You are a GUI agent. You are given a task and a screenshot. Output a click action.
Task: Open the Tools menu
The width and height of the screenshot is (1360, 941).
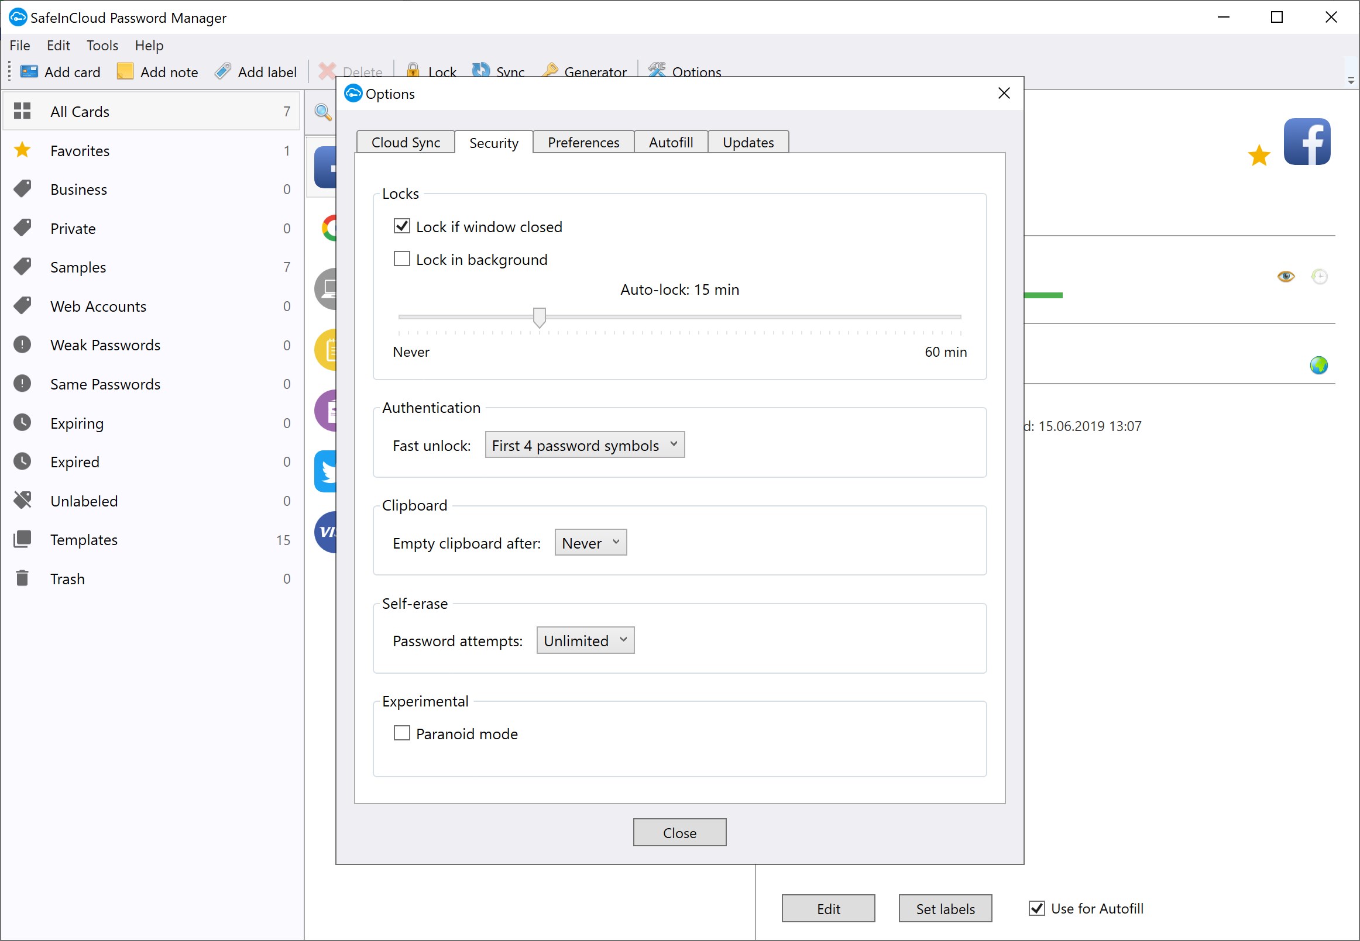[102, 46]
